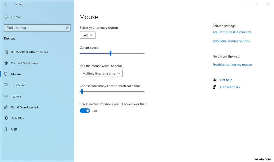Click the lines to scroll slider handle
The image size is (274, 162).
(82, 92)
